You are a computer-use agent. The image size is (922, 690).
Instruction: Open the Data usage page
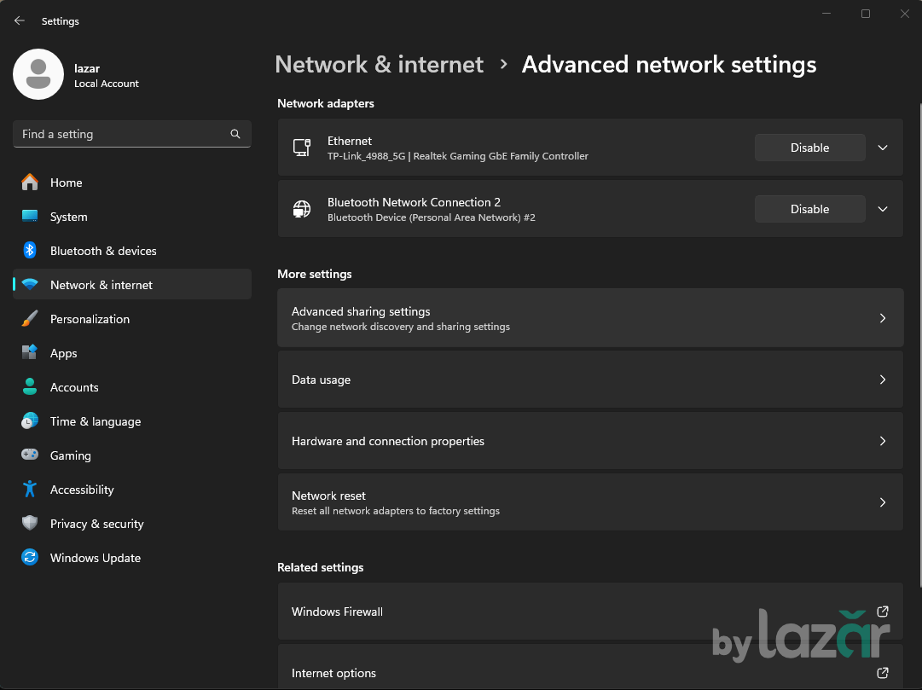589,380
